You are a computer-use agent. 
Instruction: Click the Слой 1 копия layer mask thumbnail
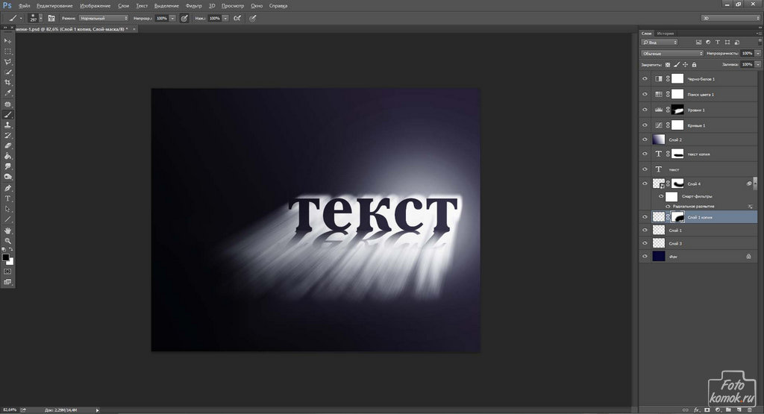(x=677, y=217)
